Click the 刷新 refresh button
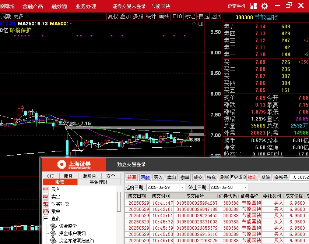The image size is (309, 244). (224, 177)
